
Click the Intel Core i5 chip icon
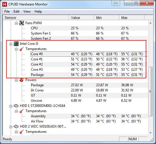tap(16, 44)
